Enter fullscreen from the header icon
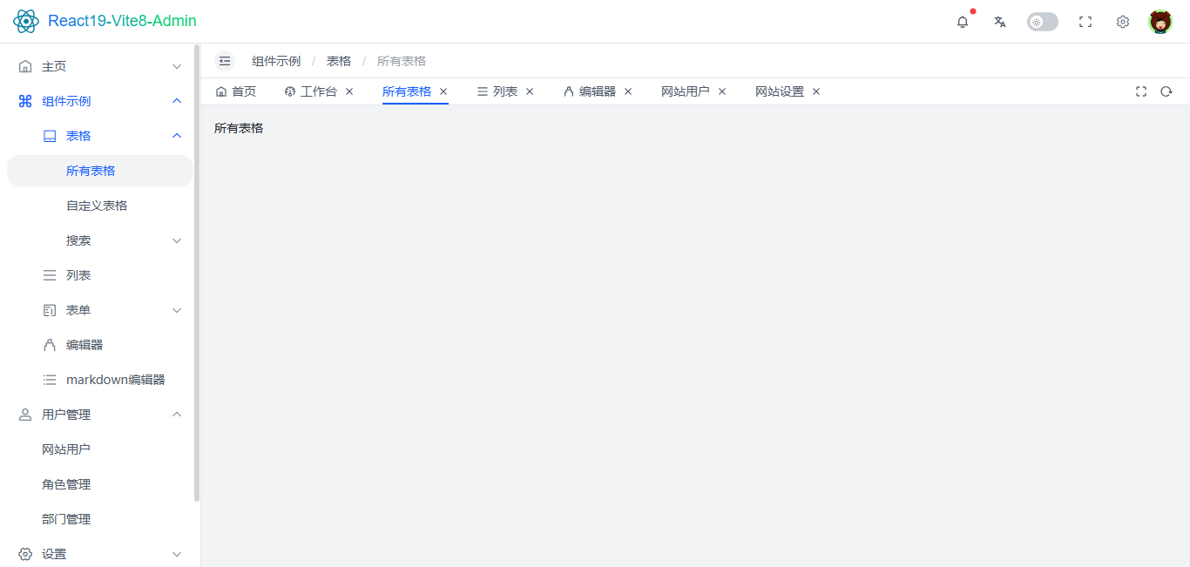1190x567 pixels. coord(1085,22)
